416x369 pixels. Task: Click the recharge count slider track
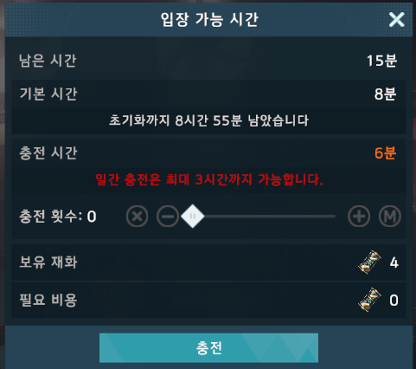[x=264, y=217]
